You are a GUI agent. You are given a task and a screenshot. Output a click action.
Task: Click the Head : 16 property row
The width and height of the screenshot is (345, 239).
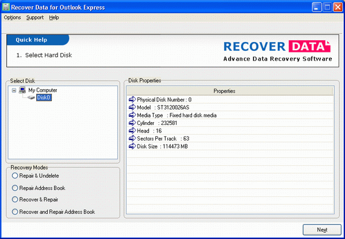pos(149,131)
